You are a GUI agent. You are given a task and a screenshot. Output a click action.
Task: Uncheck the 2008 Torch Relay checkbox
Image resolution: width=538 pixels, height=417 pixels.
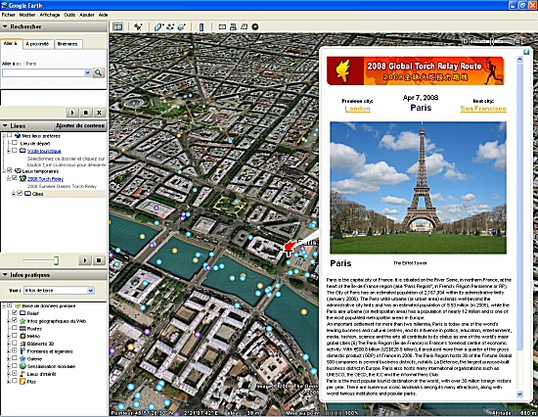[15, 178]
